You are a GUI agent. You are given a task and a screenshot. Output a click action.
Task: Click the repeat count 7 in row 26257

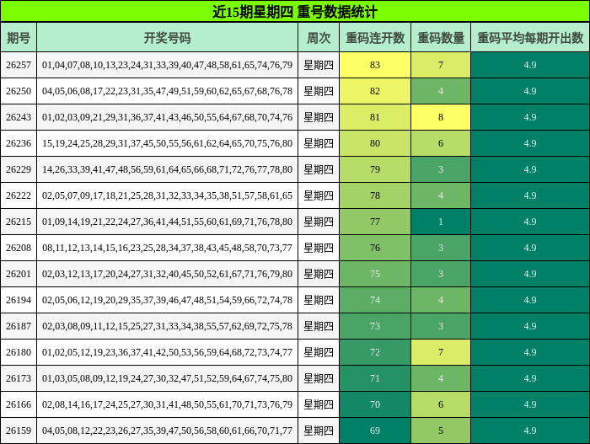click(x=441, y=65)
